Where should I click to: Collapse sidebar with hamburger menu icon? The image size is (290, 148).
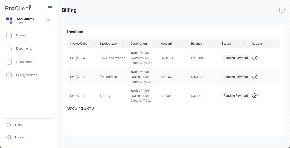[x=50, y=8]
